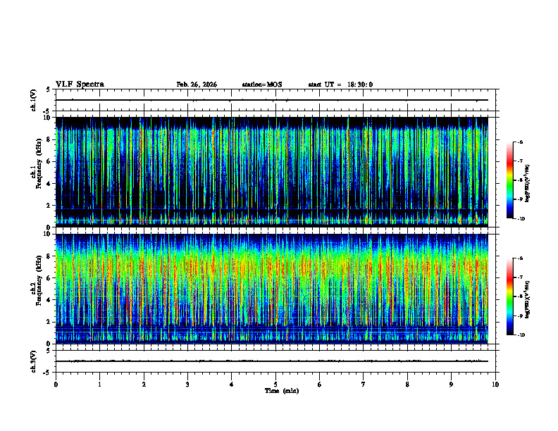
Task: Click the "VLF Spectra" plot title
Action: click(80, 85)
